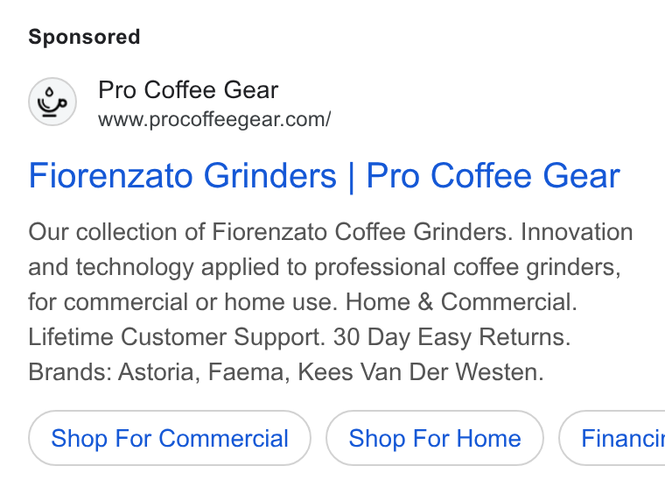Select the Shop For Commercial sitelink
Viewport: 665px width, 494px height.
coord(170,438)
